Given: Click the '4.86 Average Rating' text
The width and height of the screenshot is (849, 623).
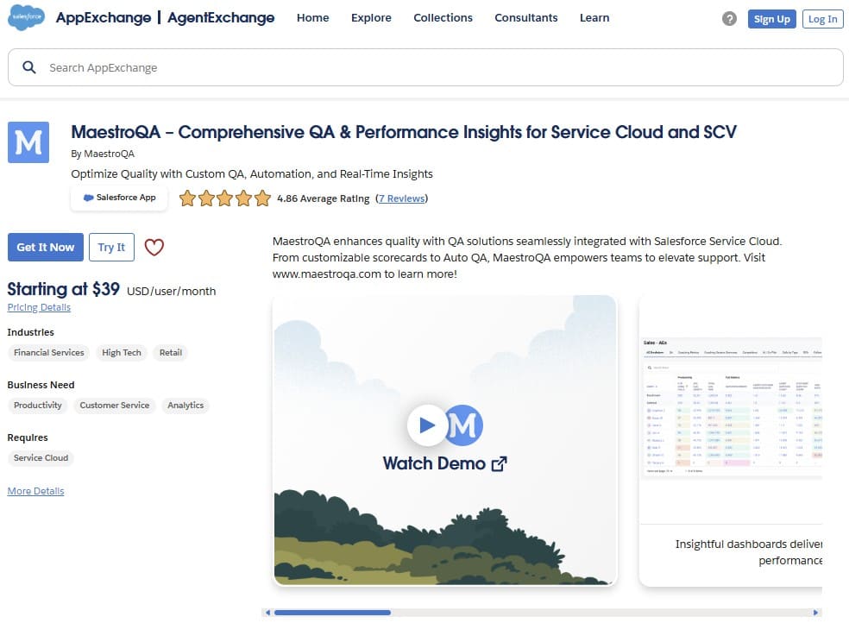Looking at the screenshot, I should 324,198.
